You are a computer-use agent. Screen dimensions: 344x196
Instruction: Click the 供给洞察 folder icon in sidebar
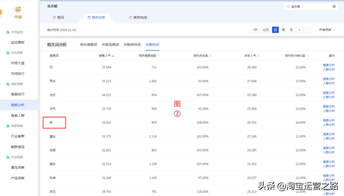(8, 52)
